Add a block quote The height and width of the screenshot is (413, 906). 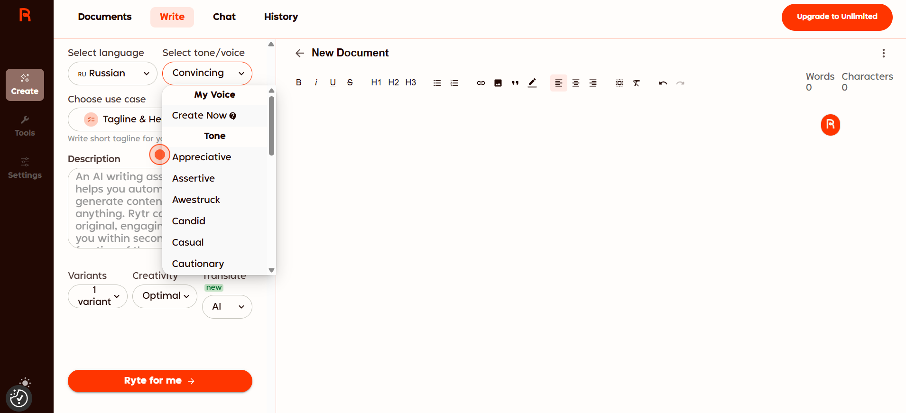coord(515,83)
